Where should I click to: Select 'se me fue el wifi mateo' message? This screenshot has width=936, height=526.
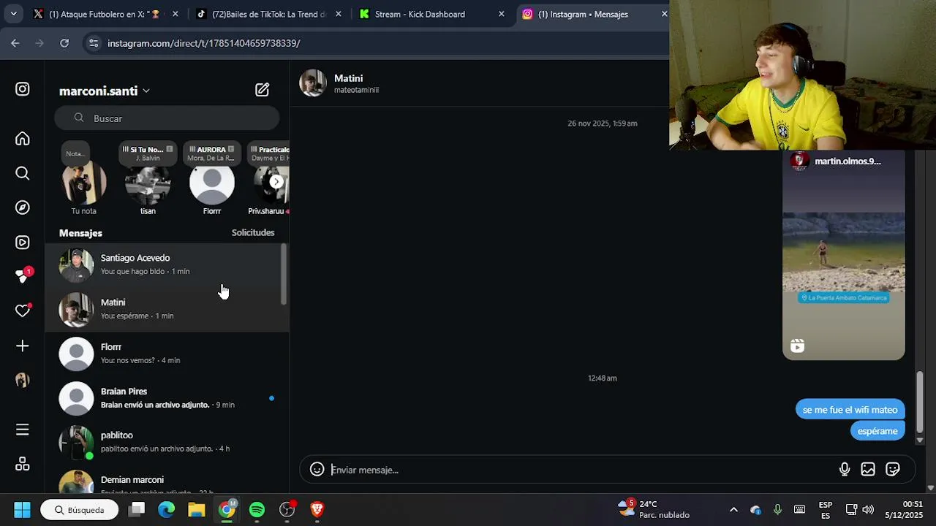[850, 410]
